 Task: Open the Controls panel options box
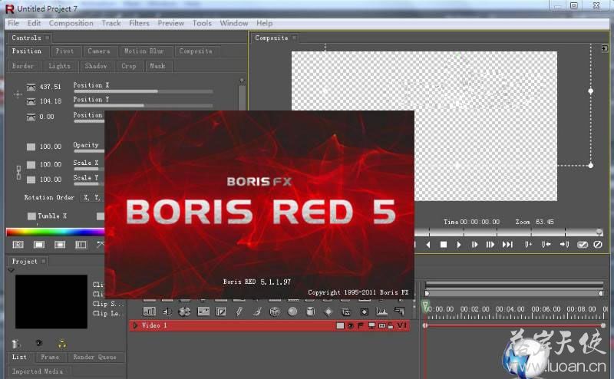click(48, 38)
